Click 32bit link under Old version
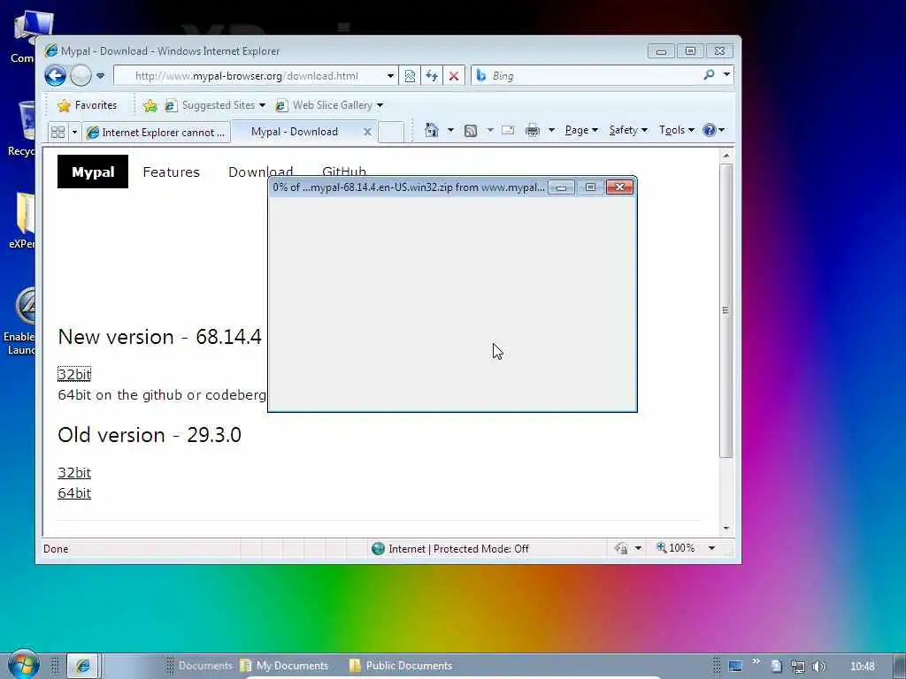 click(74, 472)
